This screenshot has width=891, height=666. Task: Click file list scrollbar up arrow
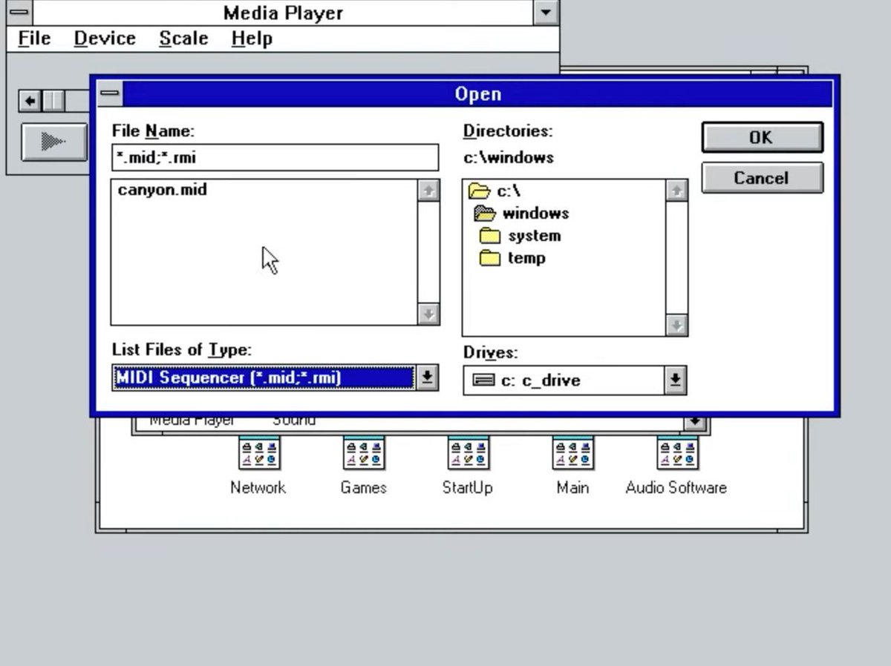coord(428,191)
